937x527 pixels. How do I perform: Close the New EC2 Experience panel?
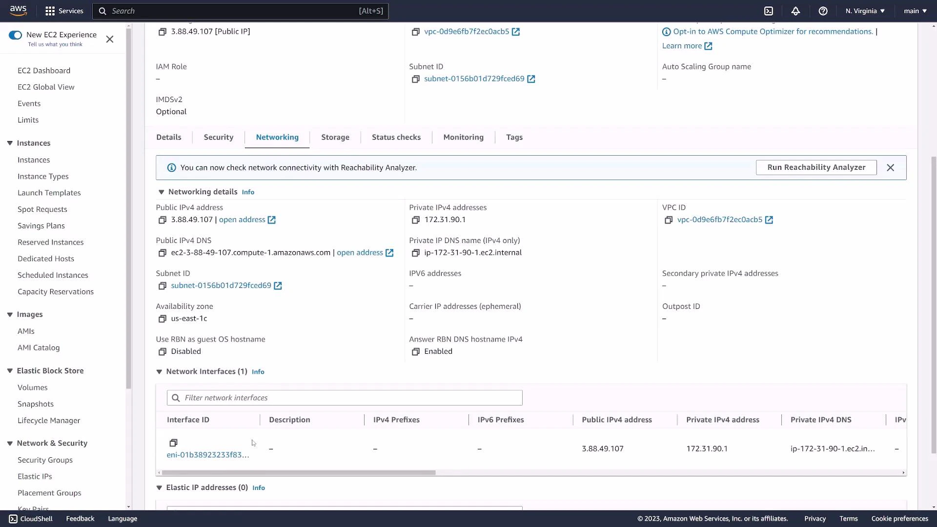(x=109, y=39)
